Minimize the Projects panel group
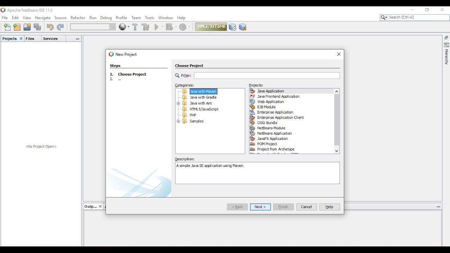450x253 pixels. coord(77,39)
